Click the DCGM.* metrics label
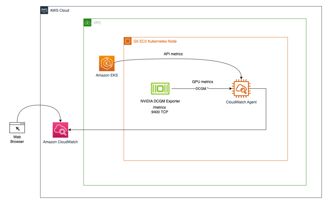 [x=201, y=89]
